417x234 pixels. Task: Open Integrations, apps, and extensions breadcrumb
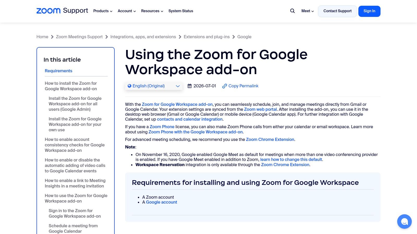tap(143, 37)
